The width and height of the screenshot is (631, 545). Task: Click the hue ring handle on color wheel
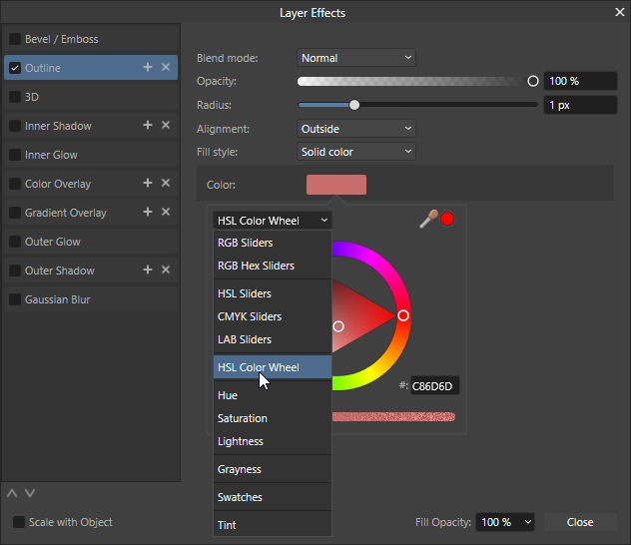pos(403,315)
